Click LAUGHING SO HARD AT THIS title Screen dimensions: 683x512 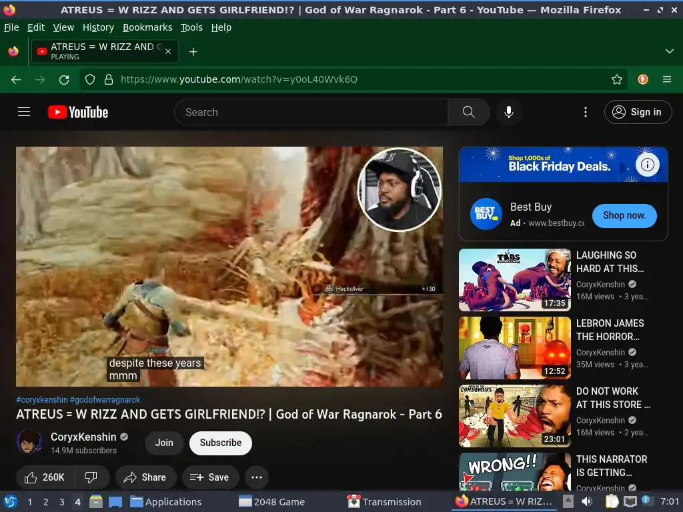coord(610,261)
